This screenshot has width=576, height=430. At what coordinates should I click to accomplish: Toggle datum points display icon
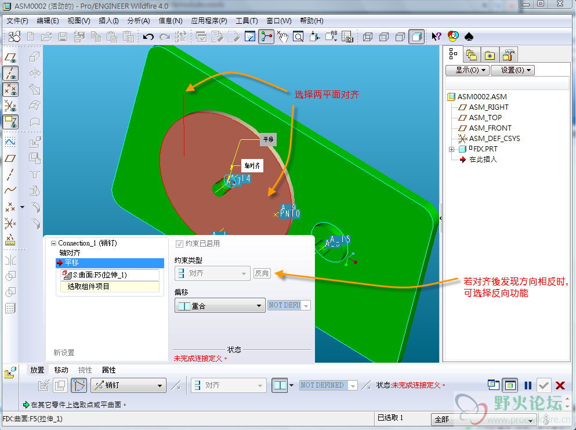click(x=10, y=89)
